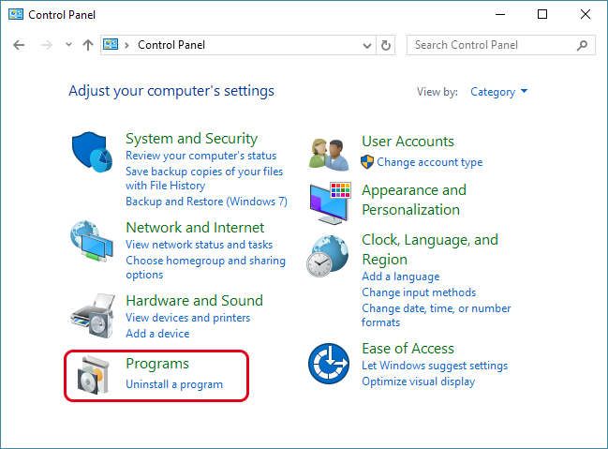The height and width of the screenshot is (449, 608).
Task: Expand the address bar history dropdown
Action: coord(366,45)
